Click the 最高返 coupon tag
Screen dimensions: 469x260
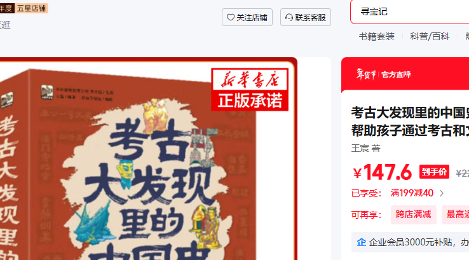pyautogui.click(x=455, y=214)
